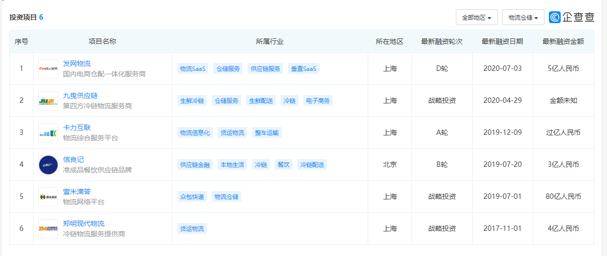Click the 物流仓储 tag in 壹米滴答 row

(226, 197)
